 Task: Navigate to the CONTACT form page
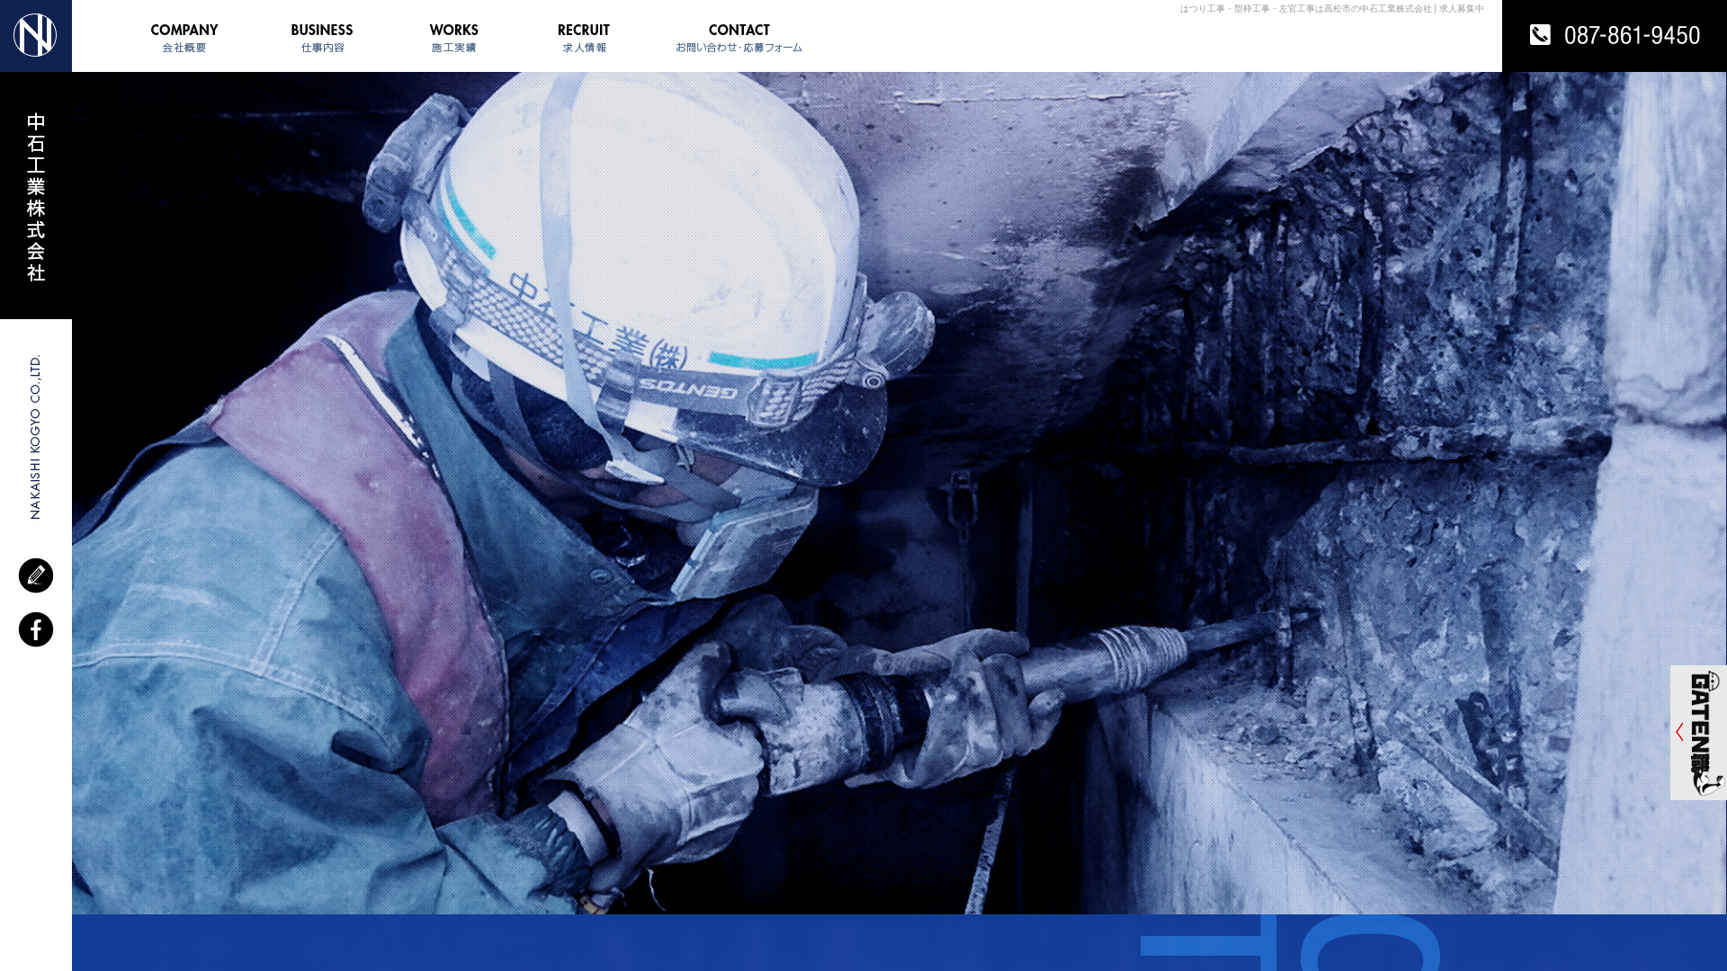click(738, 30)
